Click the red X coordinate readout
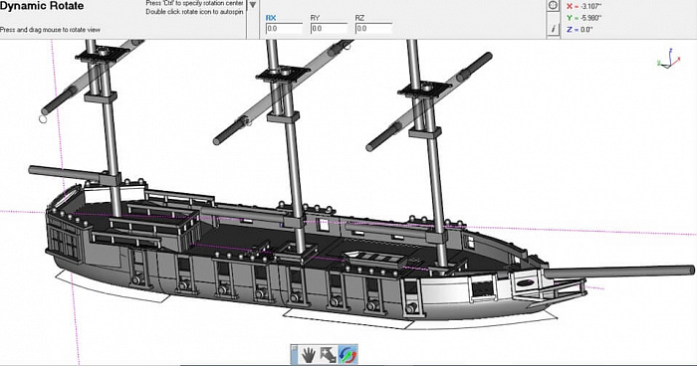The height and width of the screenshot is (366, 697). click(x=584, y=6)
